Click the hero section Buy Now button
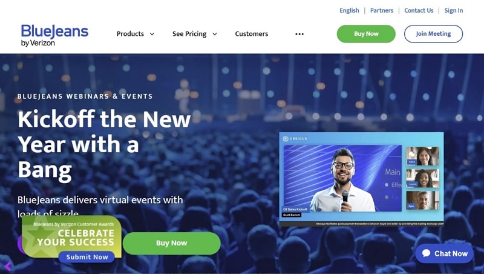The image size is (484, 274). [172, 243]
